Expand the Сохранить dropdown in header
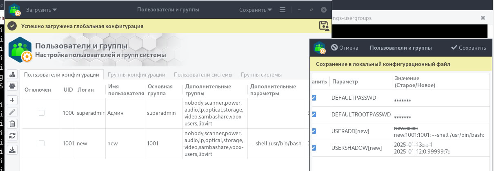 pos(256,10)
